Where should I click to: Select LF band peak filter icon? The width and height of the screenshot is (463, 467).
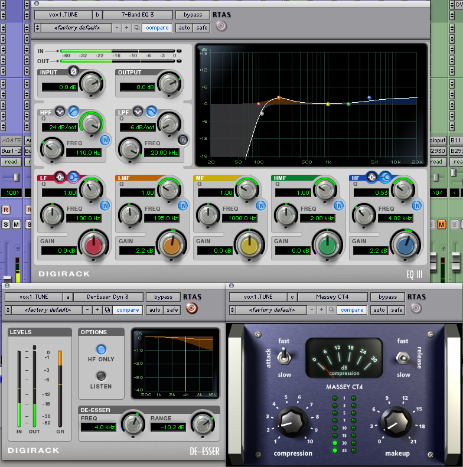[60, 178]
